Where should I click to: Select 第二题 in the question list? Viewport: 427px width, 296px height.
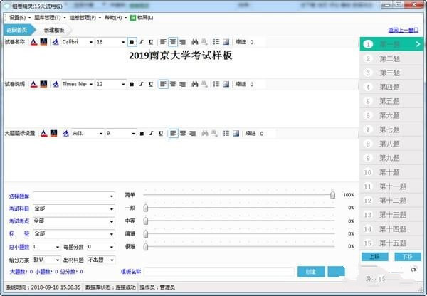[391, 58]
